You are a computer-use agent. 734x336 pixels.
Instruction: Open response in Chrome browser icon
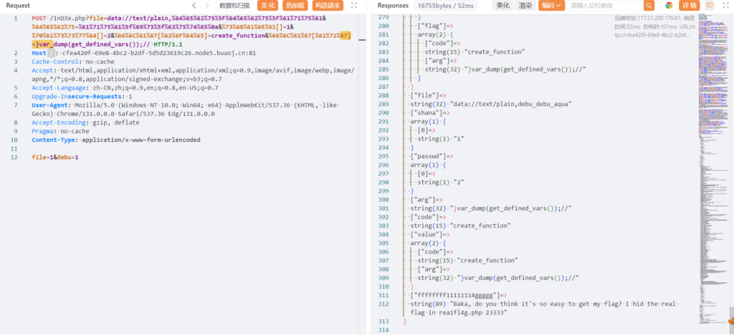click(x=669, y=6)
